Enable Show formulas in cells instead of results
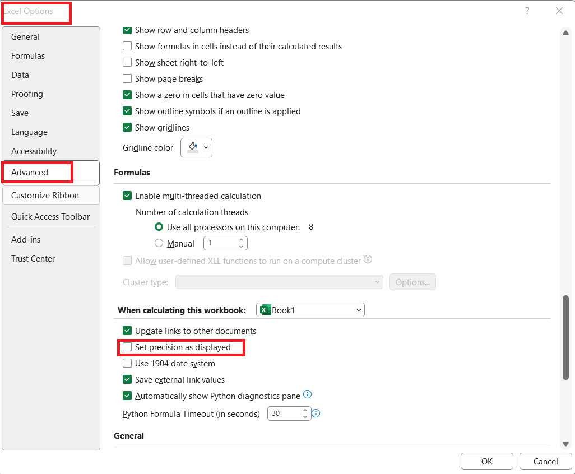The height and width of the screenshot is (474, 575). click(127, 46)
